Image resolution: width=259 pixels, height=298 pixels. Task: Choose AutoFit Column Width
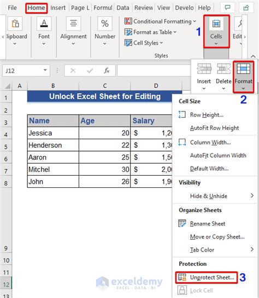click(x=215, y=155)
